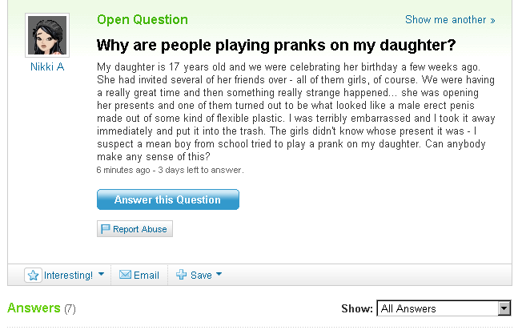Click the Open Question status label
The image size is (518, 330).
coord(143,19)
